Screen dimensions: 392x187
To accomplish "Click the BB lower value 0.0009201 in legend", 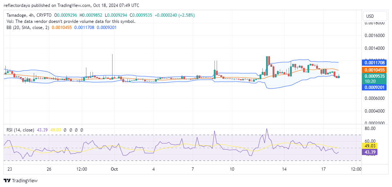I will (x=106, y=28).
